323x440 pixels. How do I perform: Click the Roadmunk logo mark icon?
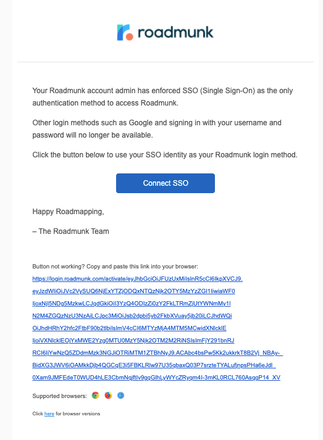point(125,32)
